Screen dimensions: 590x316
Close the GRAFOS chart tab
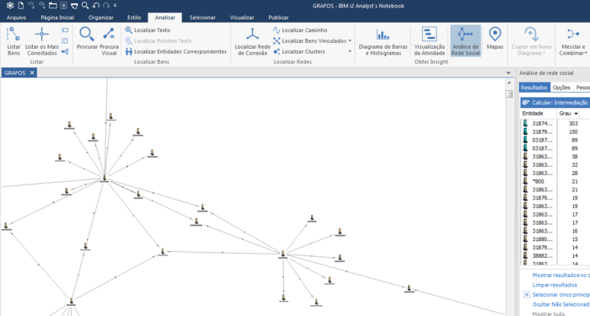[32, 72]
